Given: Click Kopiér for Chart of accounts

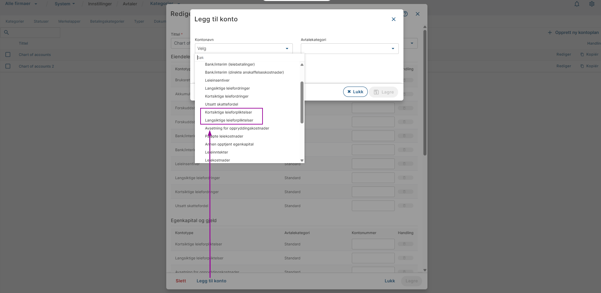Looking at the screenshot, I should pyautogui.click(x=589, y=55).
